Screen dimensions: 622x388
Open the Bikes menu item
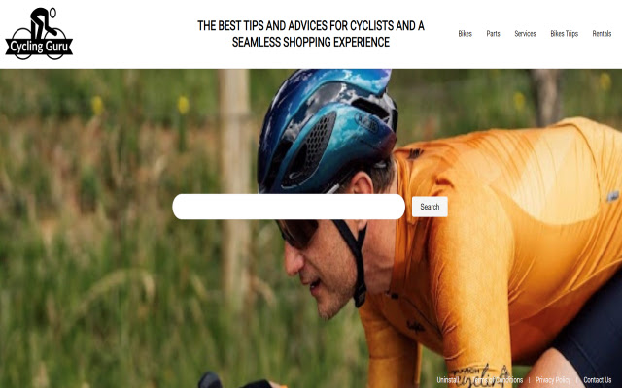point(465,34)
